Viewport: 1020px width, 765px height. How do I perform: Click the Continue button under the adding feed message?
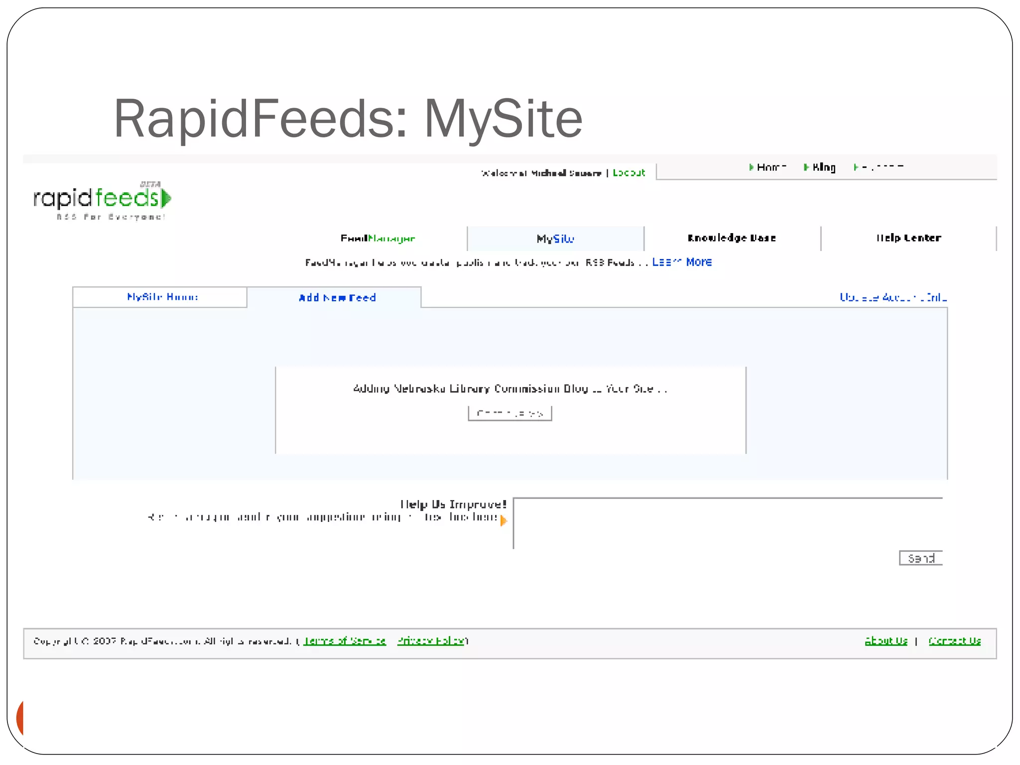[x=510, y=413]
